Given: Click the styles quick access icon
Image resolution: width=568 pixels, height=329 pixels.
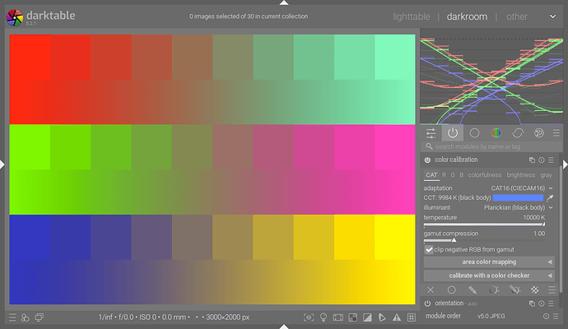Looking at the screenshot, I should [x=25, y=317].
